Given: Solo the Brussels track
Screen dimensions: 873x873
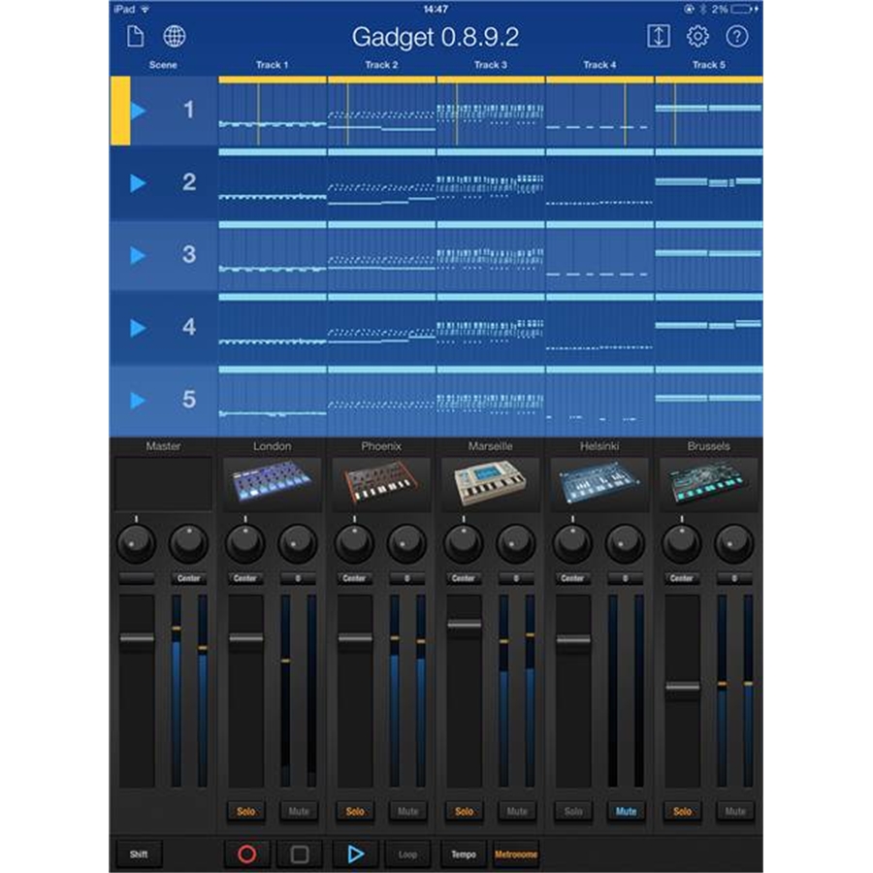Looking at the screenshot, I should 682,811.
